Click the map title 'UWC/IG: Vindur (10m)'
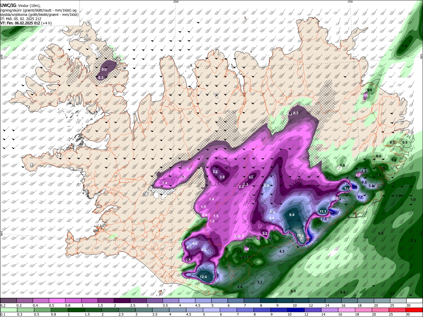Image resolution: width=423 pixels, height=317 pixels. [20, 6]
